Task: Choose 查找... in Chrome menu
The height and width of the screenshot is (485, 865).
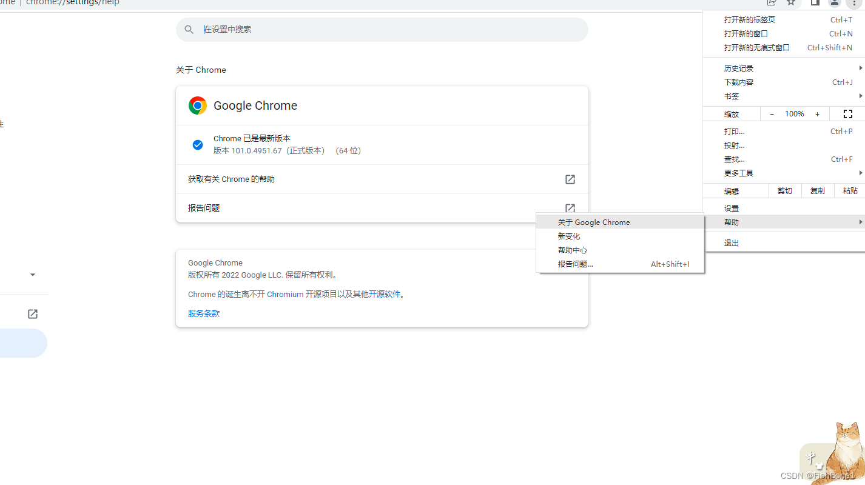Action: tap(784, 159)
